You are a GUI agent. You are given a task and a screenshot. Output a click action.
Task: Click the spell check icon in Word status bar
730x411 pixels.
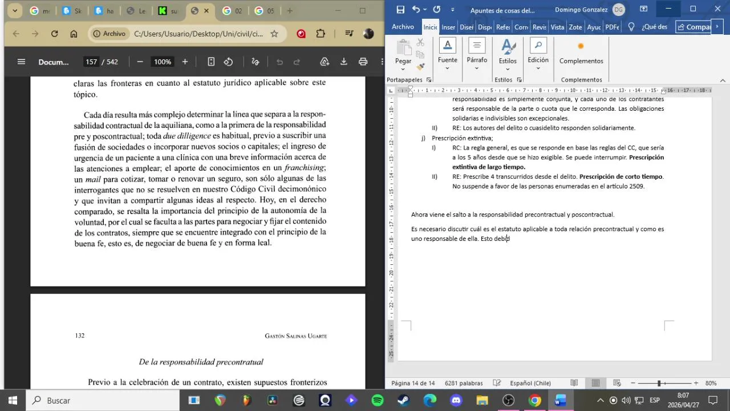coord(497,383)
